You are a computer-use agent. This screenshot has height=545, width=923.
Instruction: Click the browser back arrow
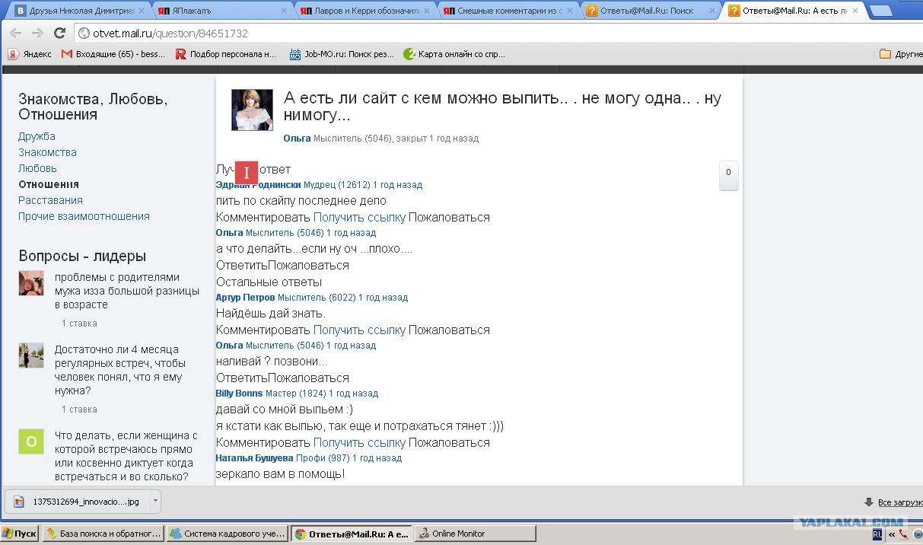point(15,33)
